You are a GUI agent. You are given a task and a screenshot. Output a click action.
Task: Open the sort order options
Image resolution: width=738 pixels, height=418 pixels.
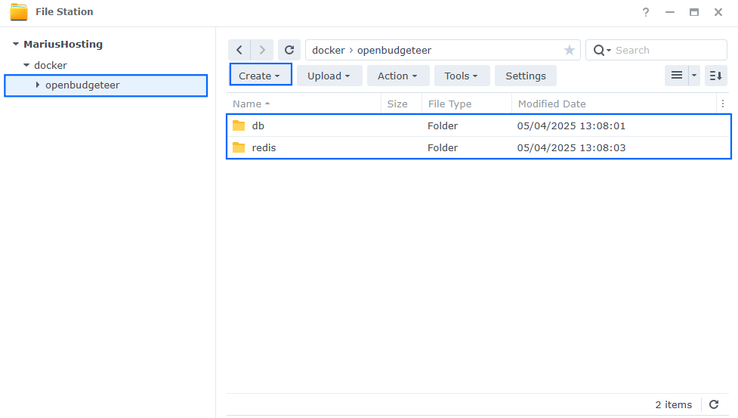715,76
